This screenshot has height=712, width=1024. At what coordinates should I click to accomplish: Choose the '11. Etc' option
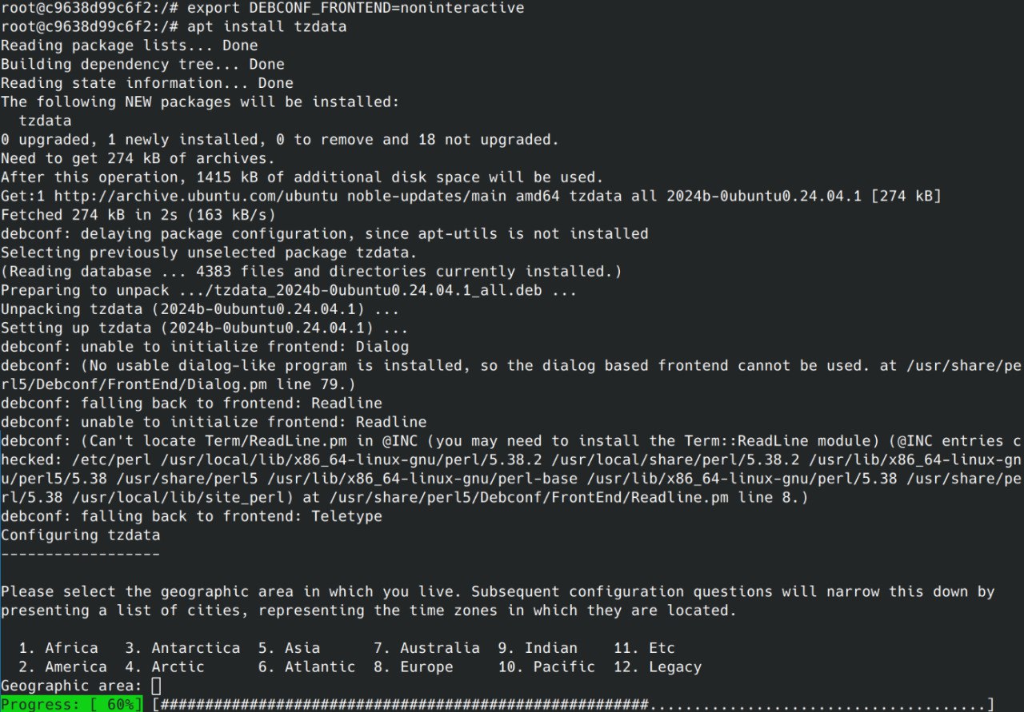[x=645, y=648]
